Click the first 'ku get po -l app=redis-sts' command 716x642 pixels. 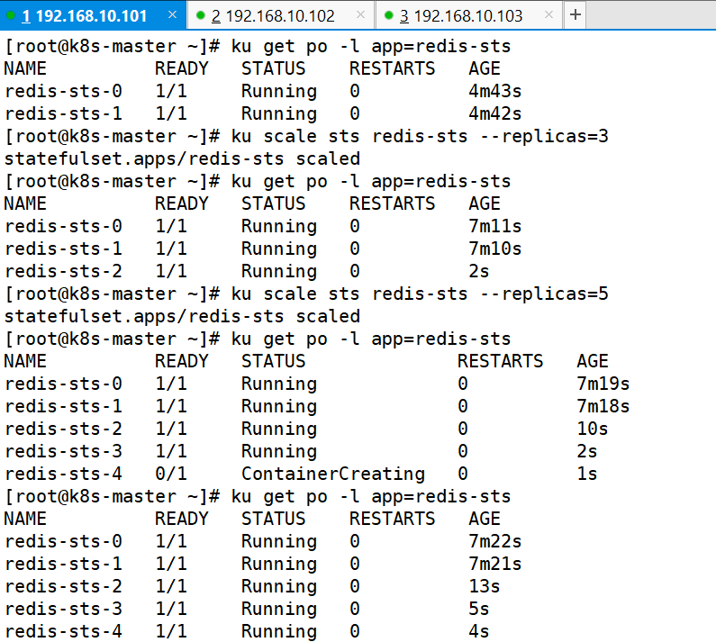pos(371,46)
